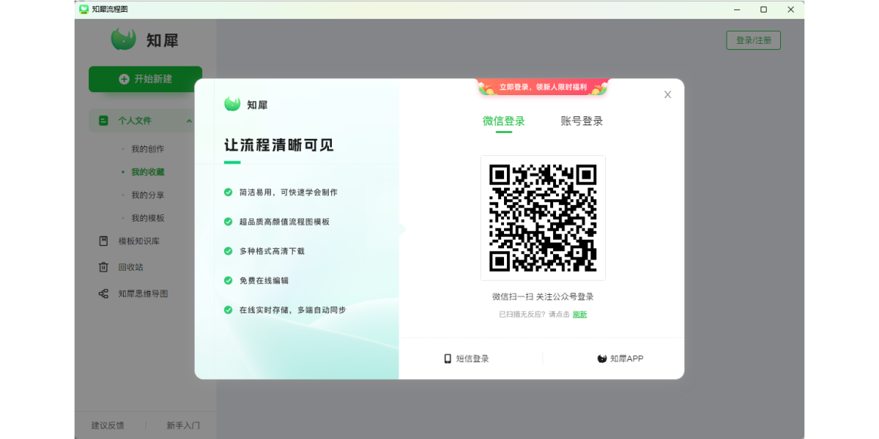This screenshot has height=439, width=879.
Task: Click the 刷新 link under the QR code
Action: coord(579,315)
